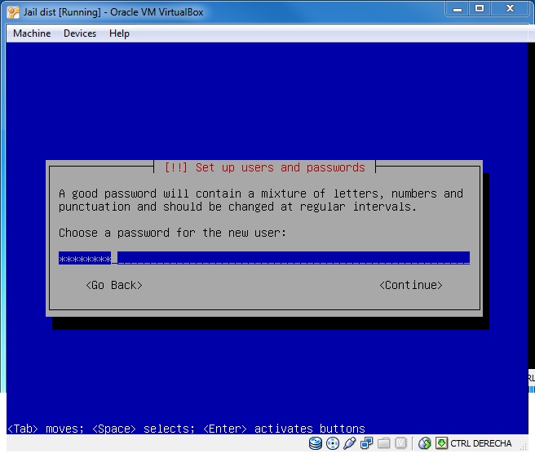The width and height of the screenshot is (535, 458).
Task: Minimize the Jail dist VirtualBox window
Action: [458, 9]
